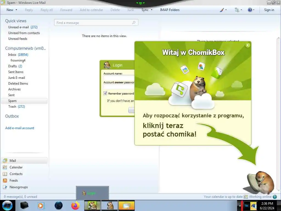Click the search magnifier icon
281x211 pixels.
(x=134, y=23)
